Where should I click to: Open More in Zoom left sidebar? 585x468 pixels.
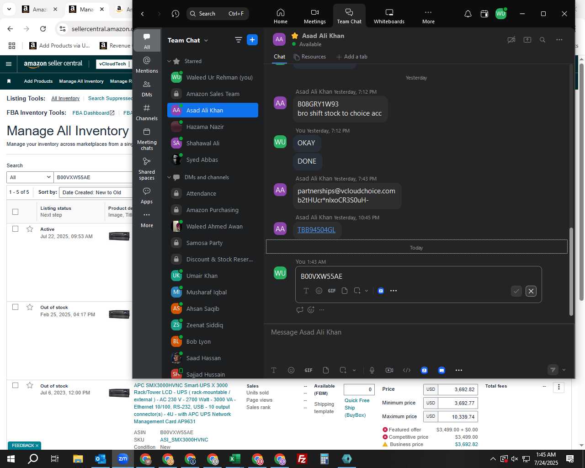click(x=147, y=219)
